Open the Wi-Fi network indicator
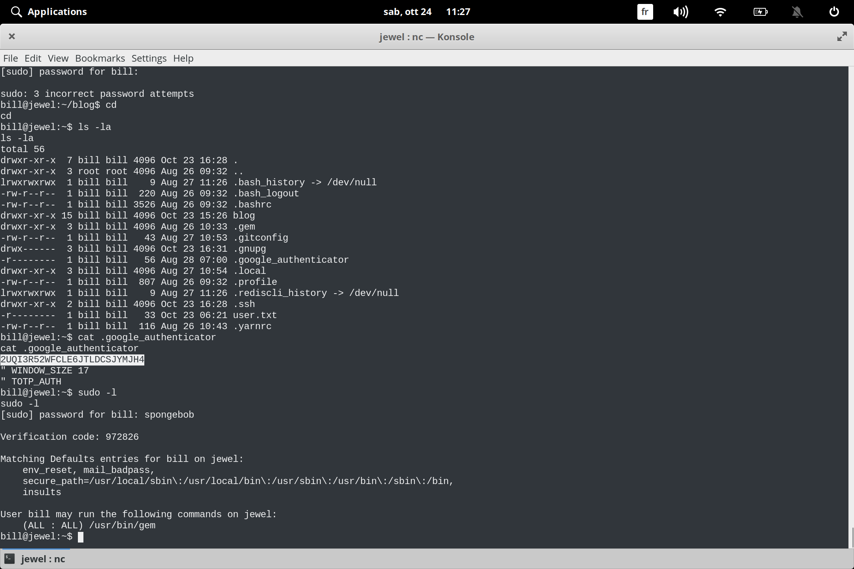 (x=721, y=11)
